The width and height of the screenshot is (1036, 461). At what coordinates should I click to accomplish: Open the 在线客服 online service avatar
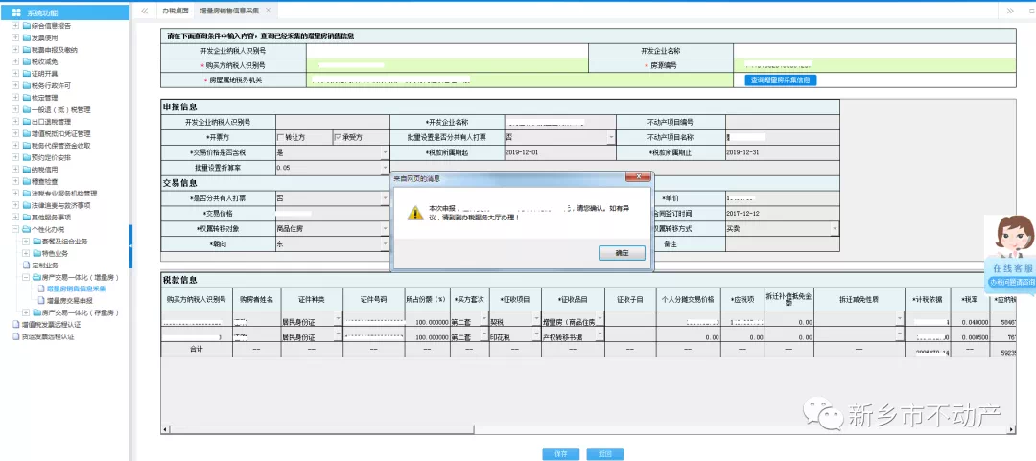coord(1014,246)
